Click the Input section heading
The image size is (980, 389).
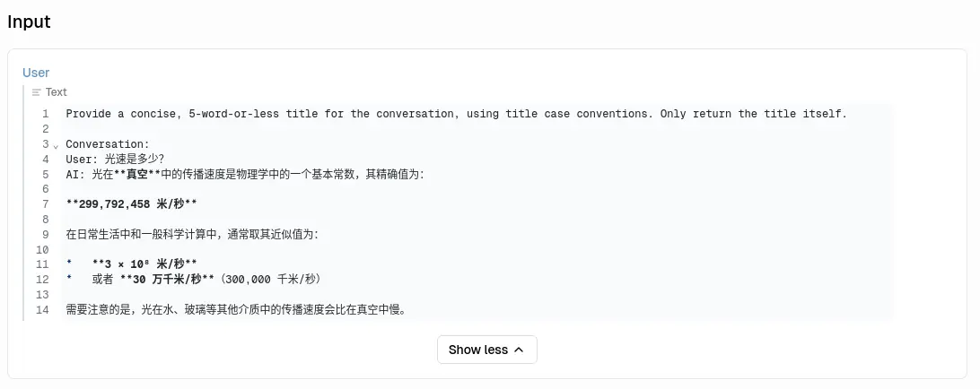(x=29, y=22)
